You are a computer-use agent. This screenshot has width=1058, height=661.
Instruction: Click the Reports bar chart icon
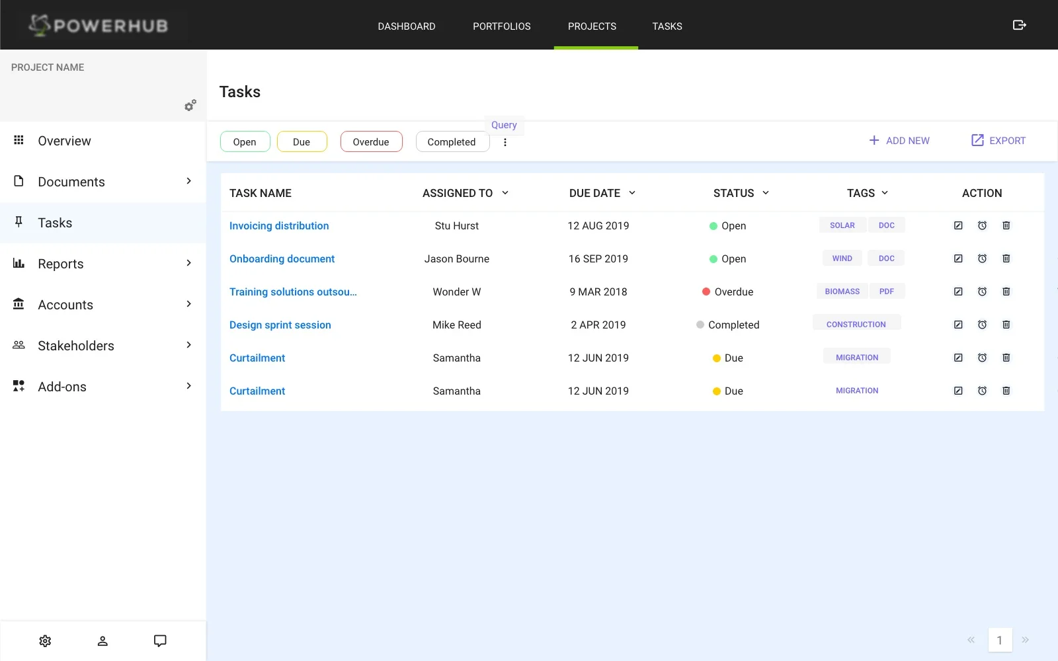click(x=19, y=263)
